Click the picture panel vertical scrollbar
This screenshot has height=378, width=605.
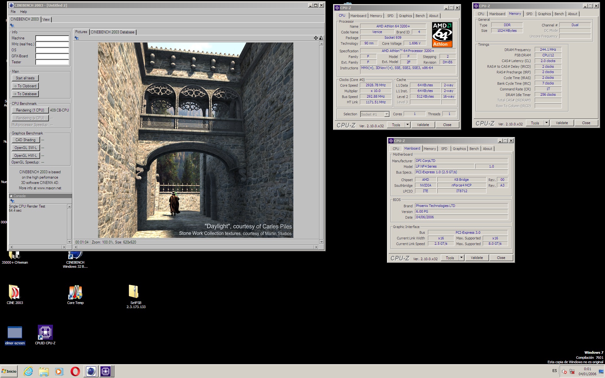click(x=321, y=143)
